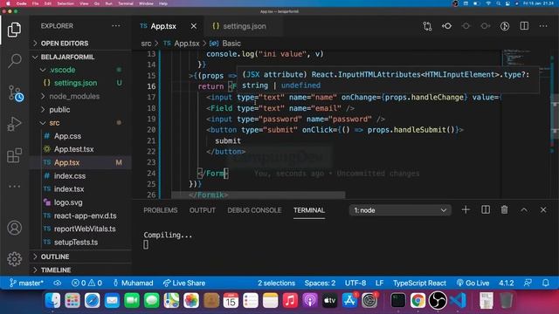559x314 pixels.
Task: Click the open changes compare icon
Action: (x=427, y=26)
